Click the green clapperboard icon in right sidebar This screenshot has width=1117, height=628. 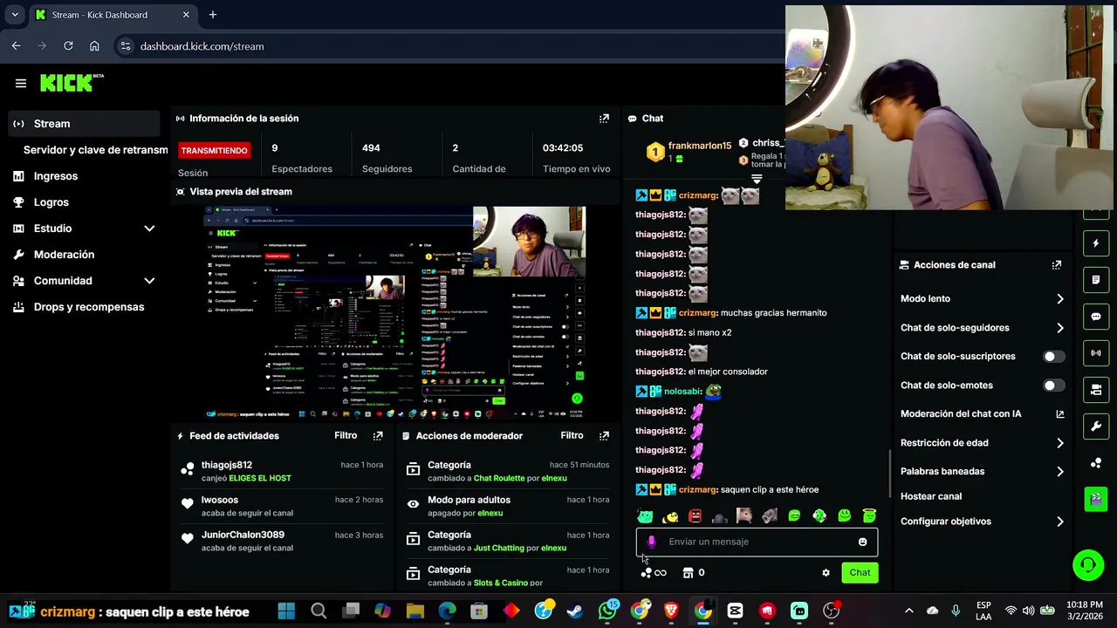click(1096, 499)
